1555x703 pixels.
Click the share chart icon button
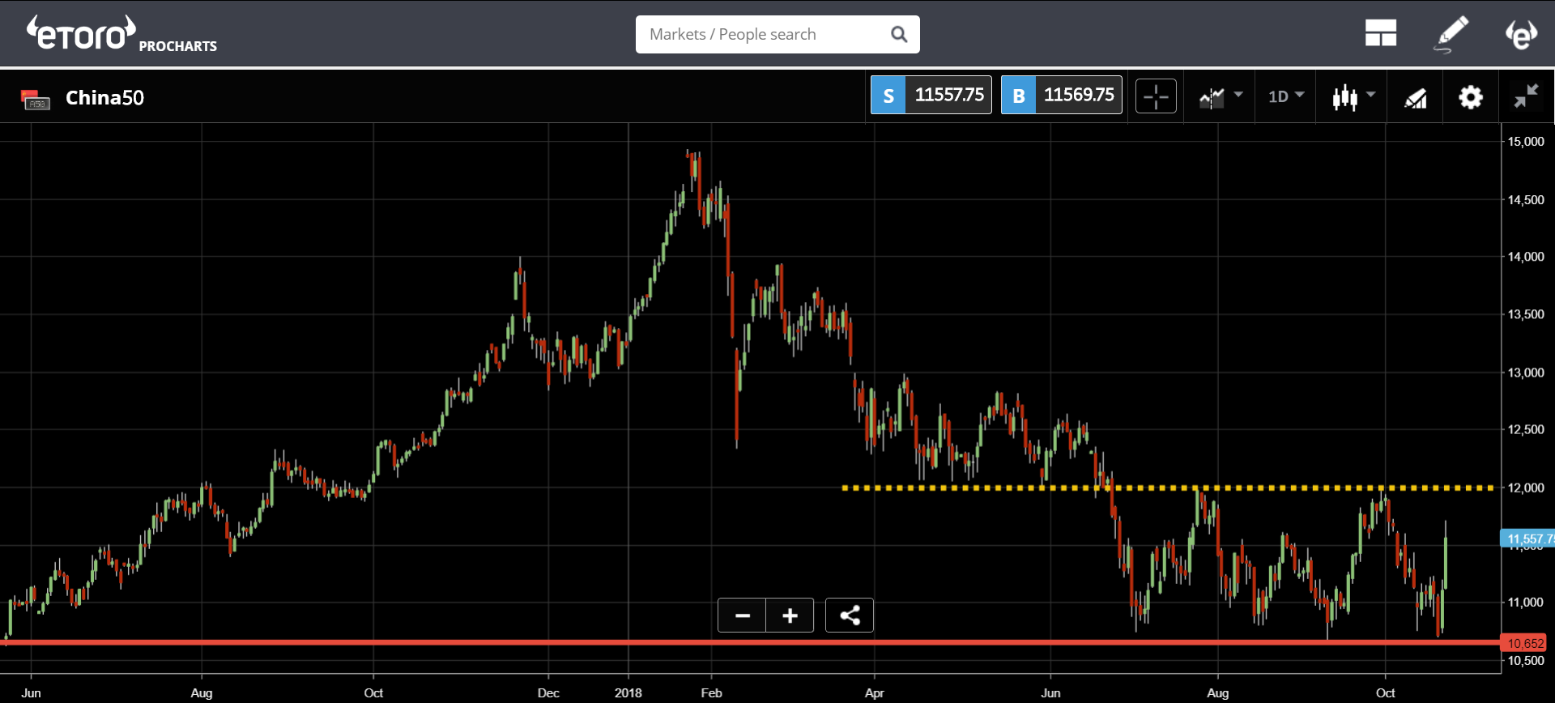pyautogui.click(x=850, y=616)
